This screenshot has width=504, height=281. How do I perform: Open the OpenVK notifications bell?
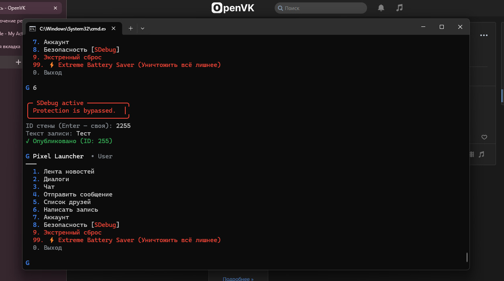click(x=381, y=8)
